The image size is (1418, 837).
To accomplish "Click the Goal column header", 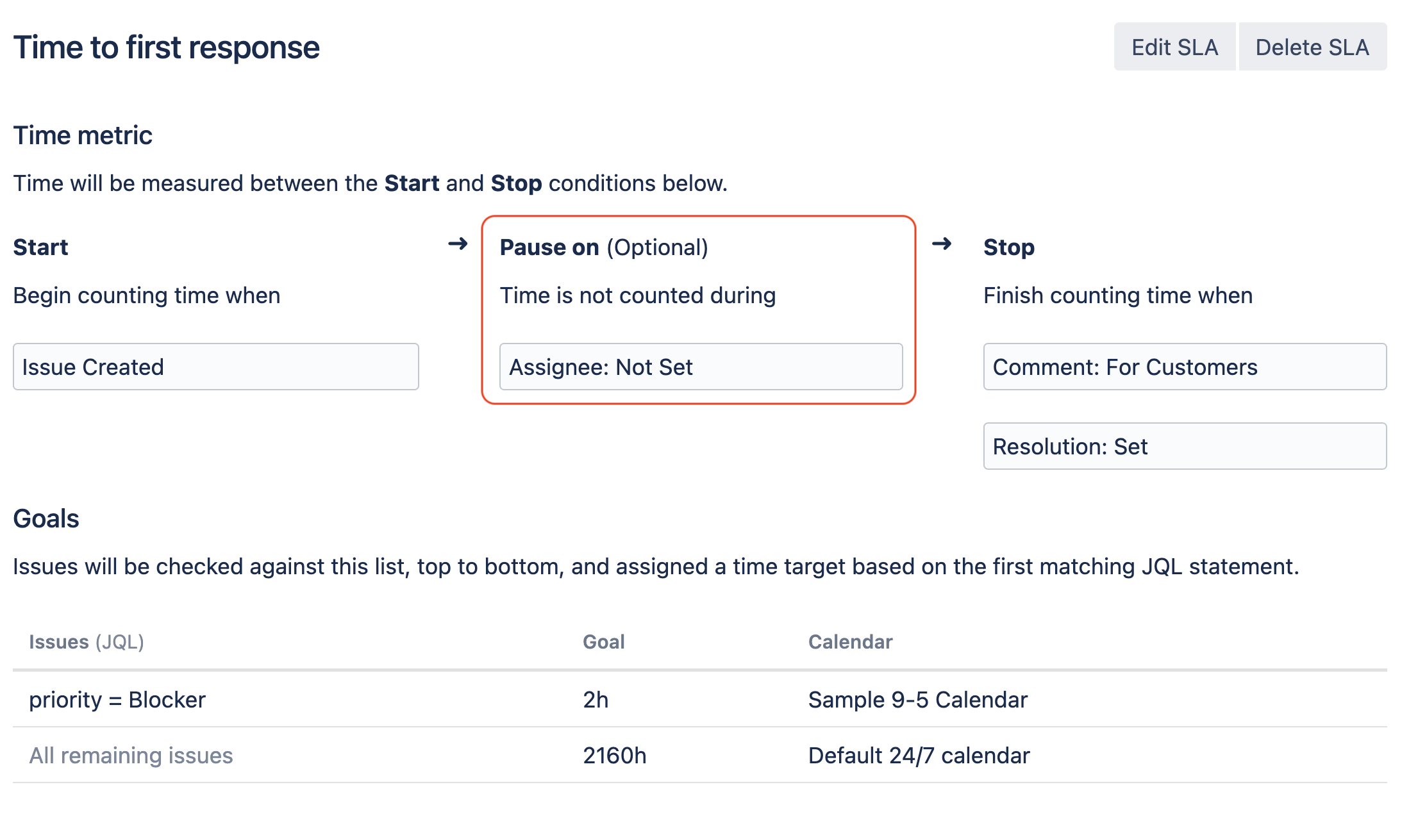I will [603, 642].
